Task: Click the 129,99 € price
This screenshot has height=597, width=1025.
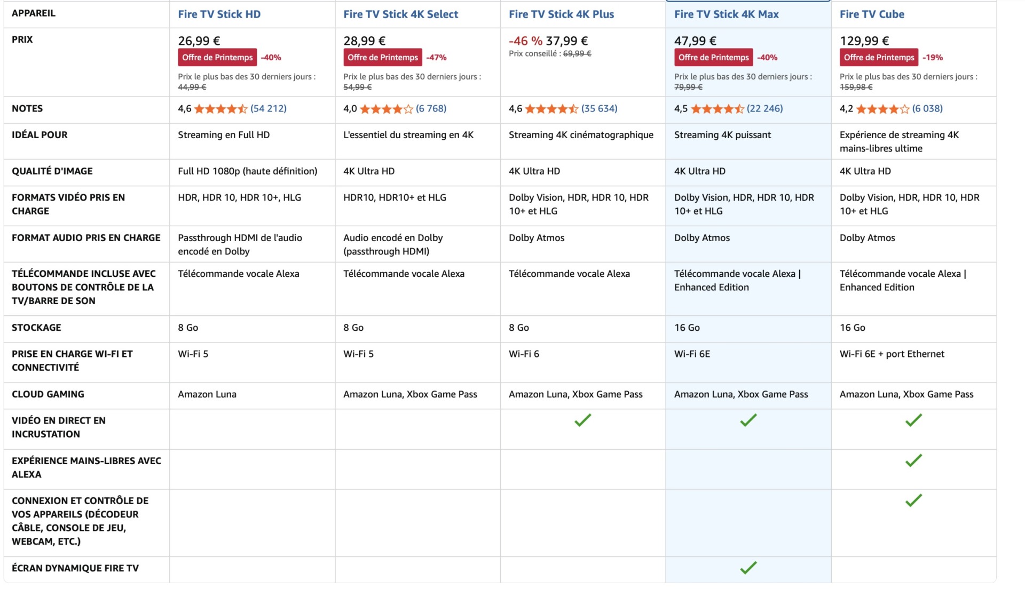Action: (x=864, y=41)
